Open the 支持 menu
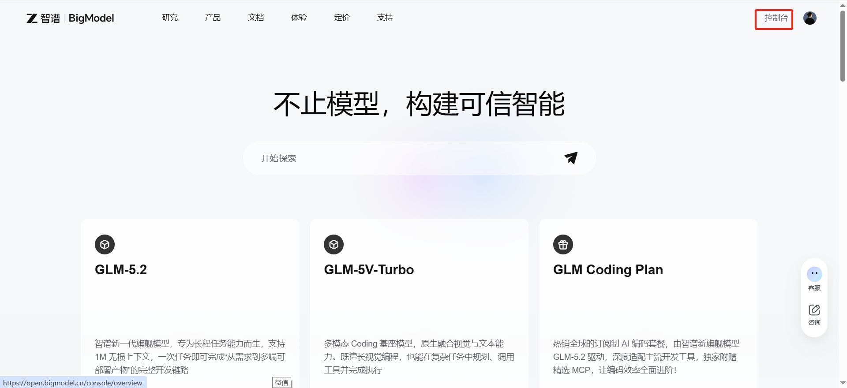Image resolution: width=847 pixels, height=388 pixels. click(385, 18)
